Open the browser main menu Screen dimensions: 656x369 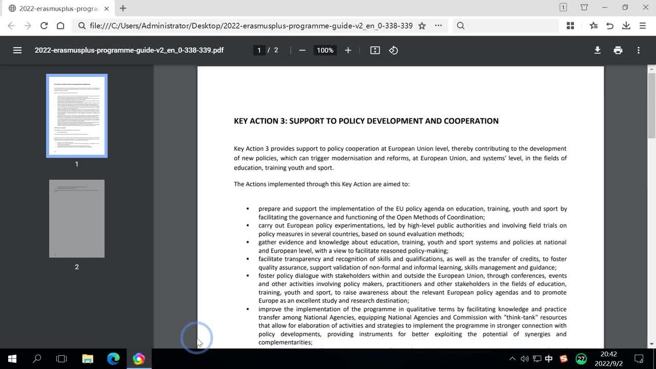click(x=643, y=26)
